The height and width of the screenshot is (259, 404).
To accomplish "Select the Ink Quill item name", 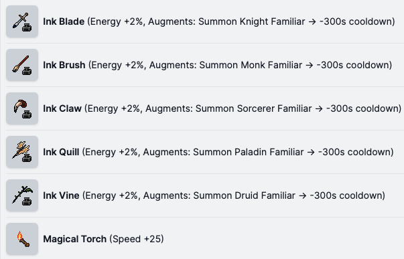I will click(x=61, y=152).
